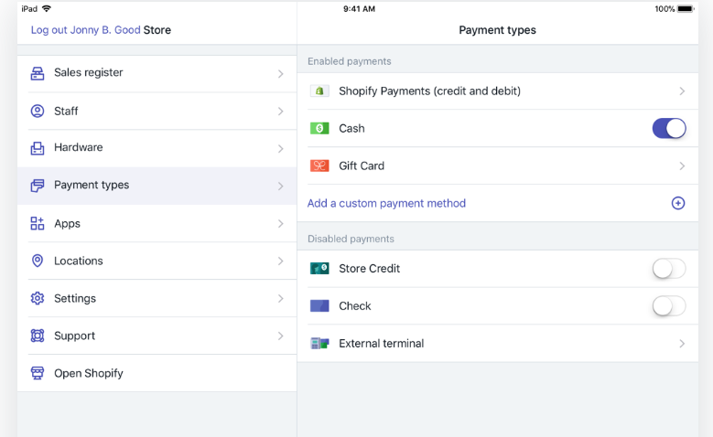713x437 pixels.
Task: Open the Apps menu item
Action: point(157,223)
